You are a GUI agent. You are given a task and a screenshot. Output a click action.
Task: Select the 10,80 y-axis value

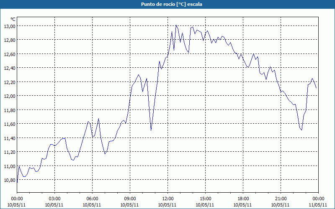pyautogui.click(x=10, y=180)
